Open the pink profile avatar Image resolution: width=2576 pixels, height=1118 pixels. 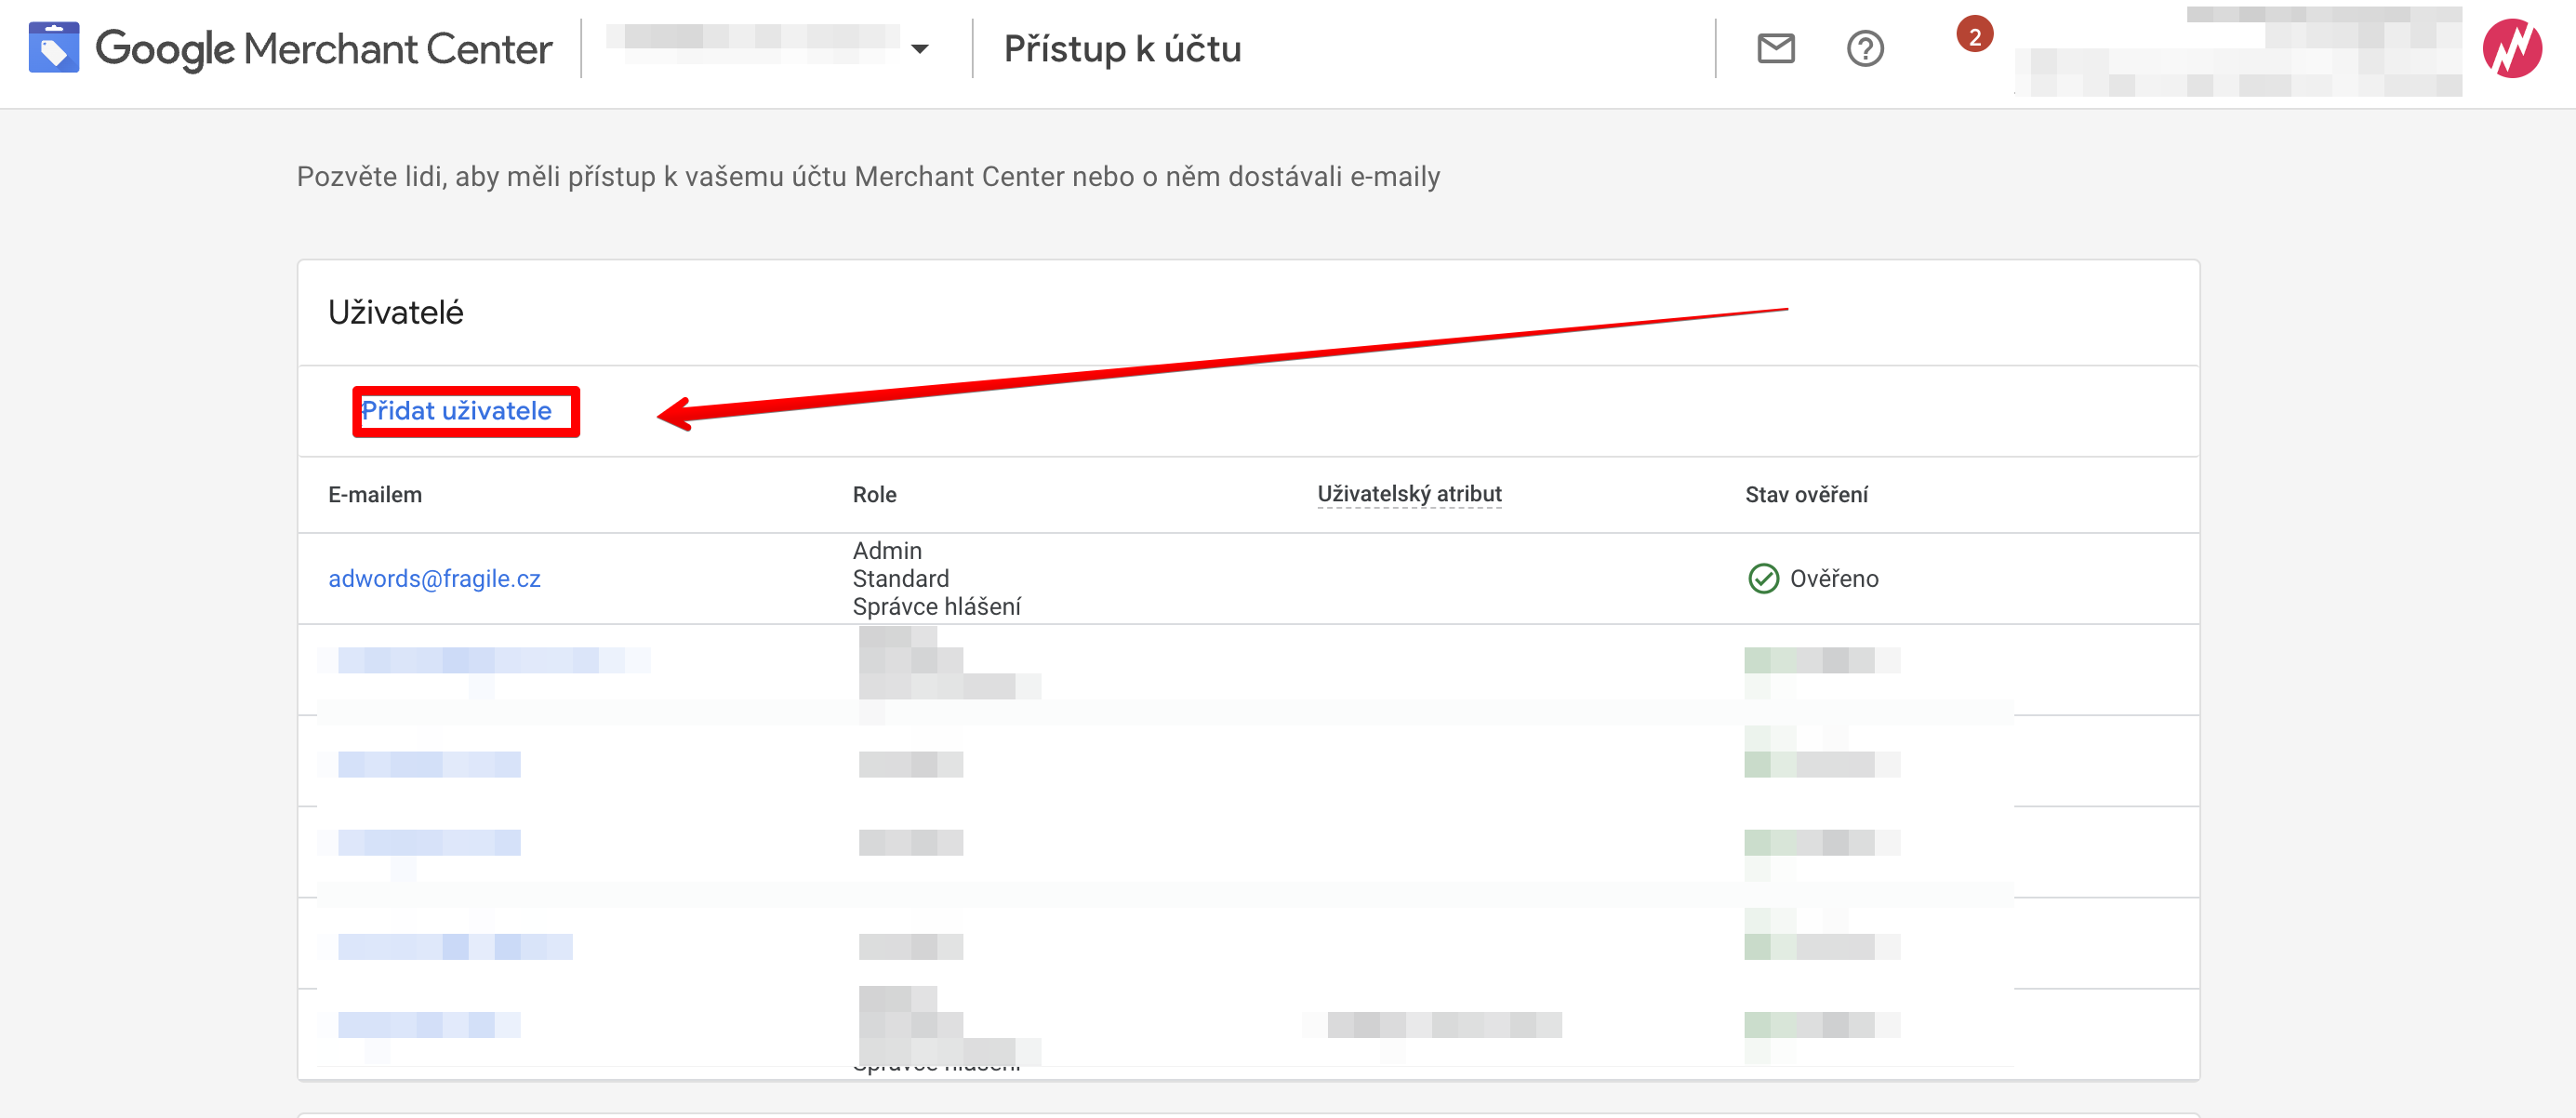coord(2512,48)
